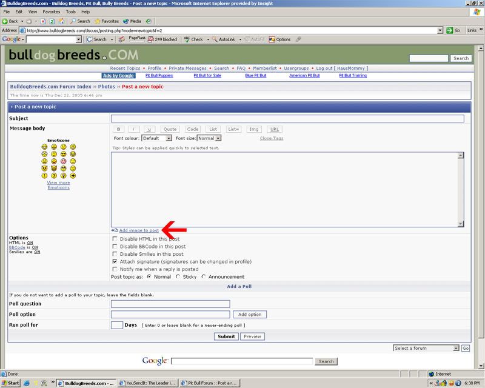Open the Media toolbar button
Screen dimensions: 485x388
pos(132,21)
